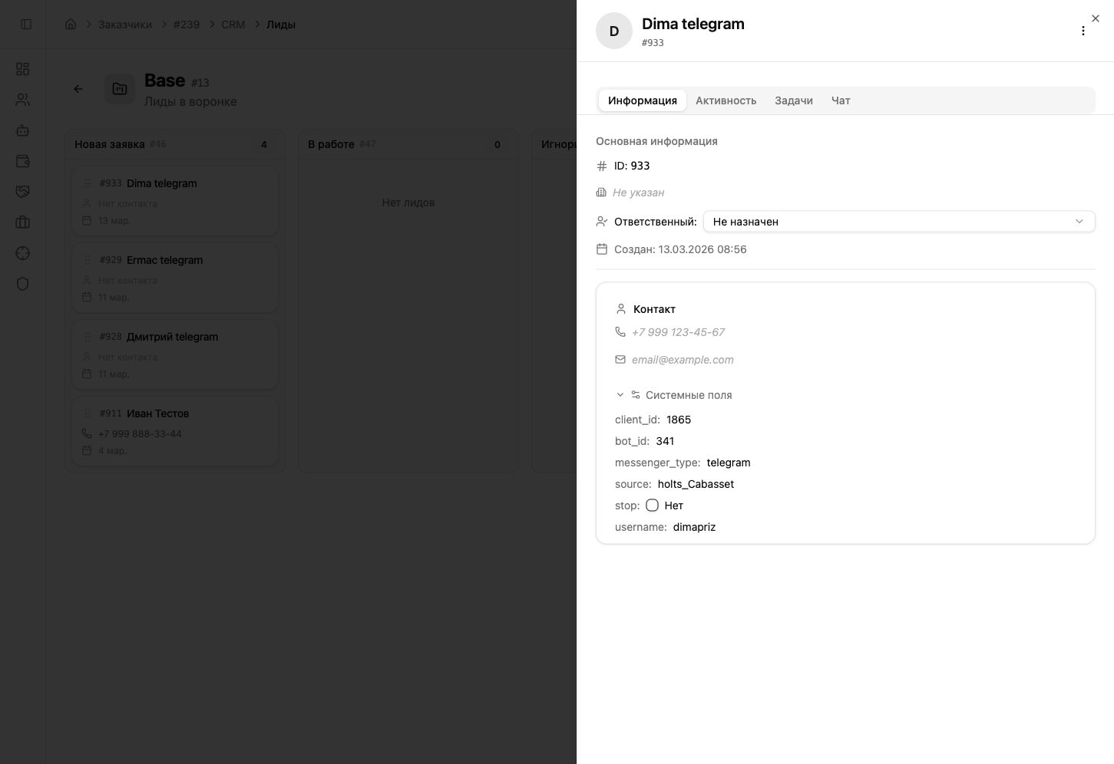Open the Ermac telegram lead card
Viewport: 1114px width, 764px height.
tap(175, 277)
